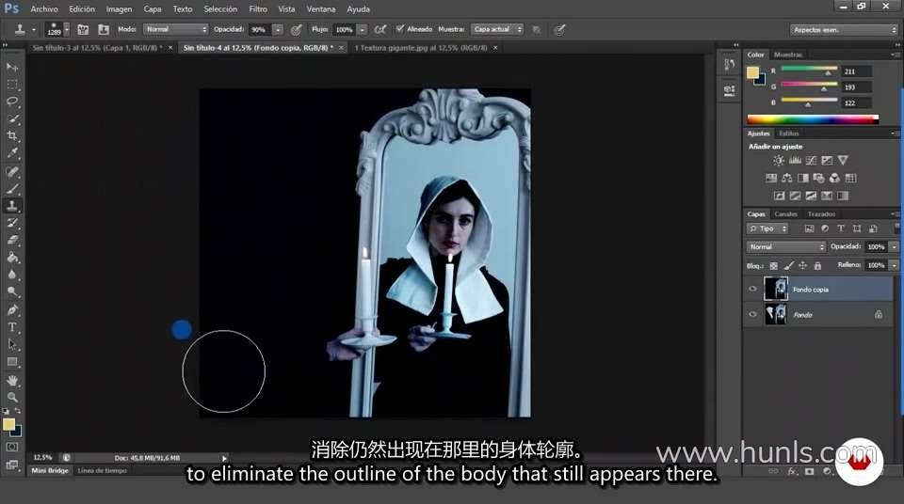The width and height of the screenshot is (904, 504).
Task: Toggle lock image pixels brush icon
Action: tap(788, 265)
